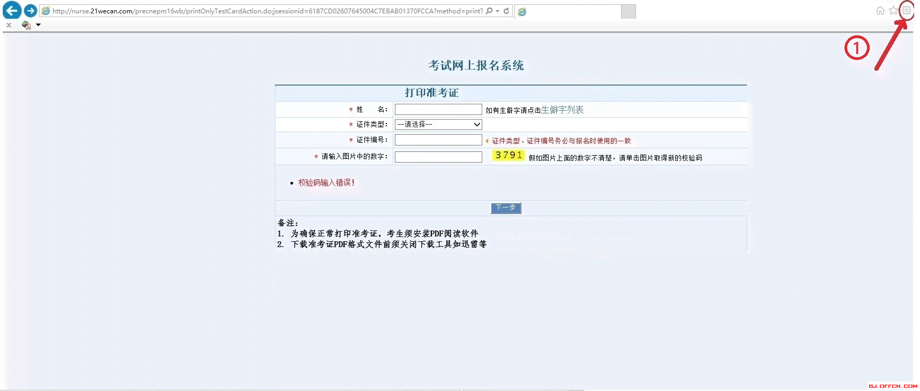Select the open Internet Explorer tab
The height and width of the screenshot is (391, 920).
pyautogui.click(x=568, y=11)
